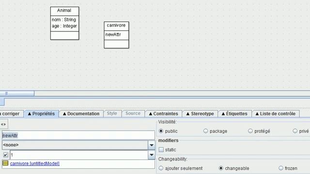Click the navigation arrows icon above name field
310x174 pixels.
(3, 124)
